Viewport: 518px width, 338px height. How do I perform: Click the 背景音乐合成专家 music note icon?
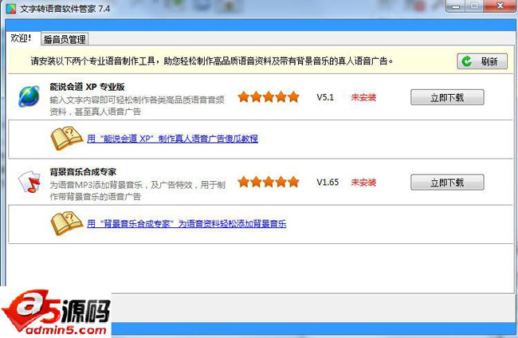[x=29, y=182]
